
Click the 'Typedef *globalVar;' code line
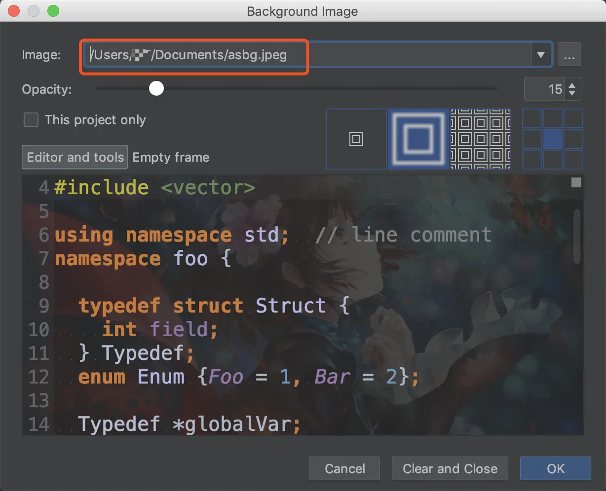coord(189,424)
